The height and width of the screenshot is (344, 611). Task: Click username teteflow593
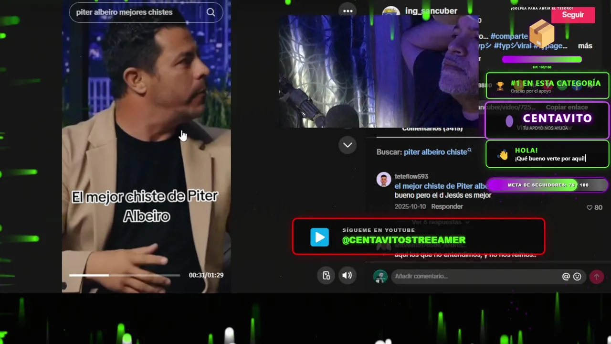[411, 176]
